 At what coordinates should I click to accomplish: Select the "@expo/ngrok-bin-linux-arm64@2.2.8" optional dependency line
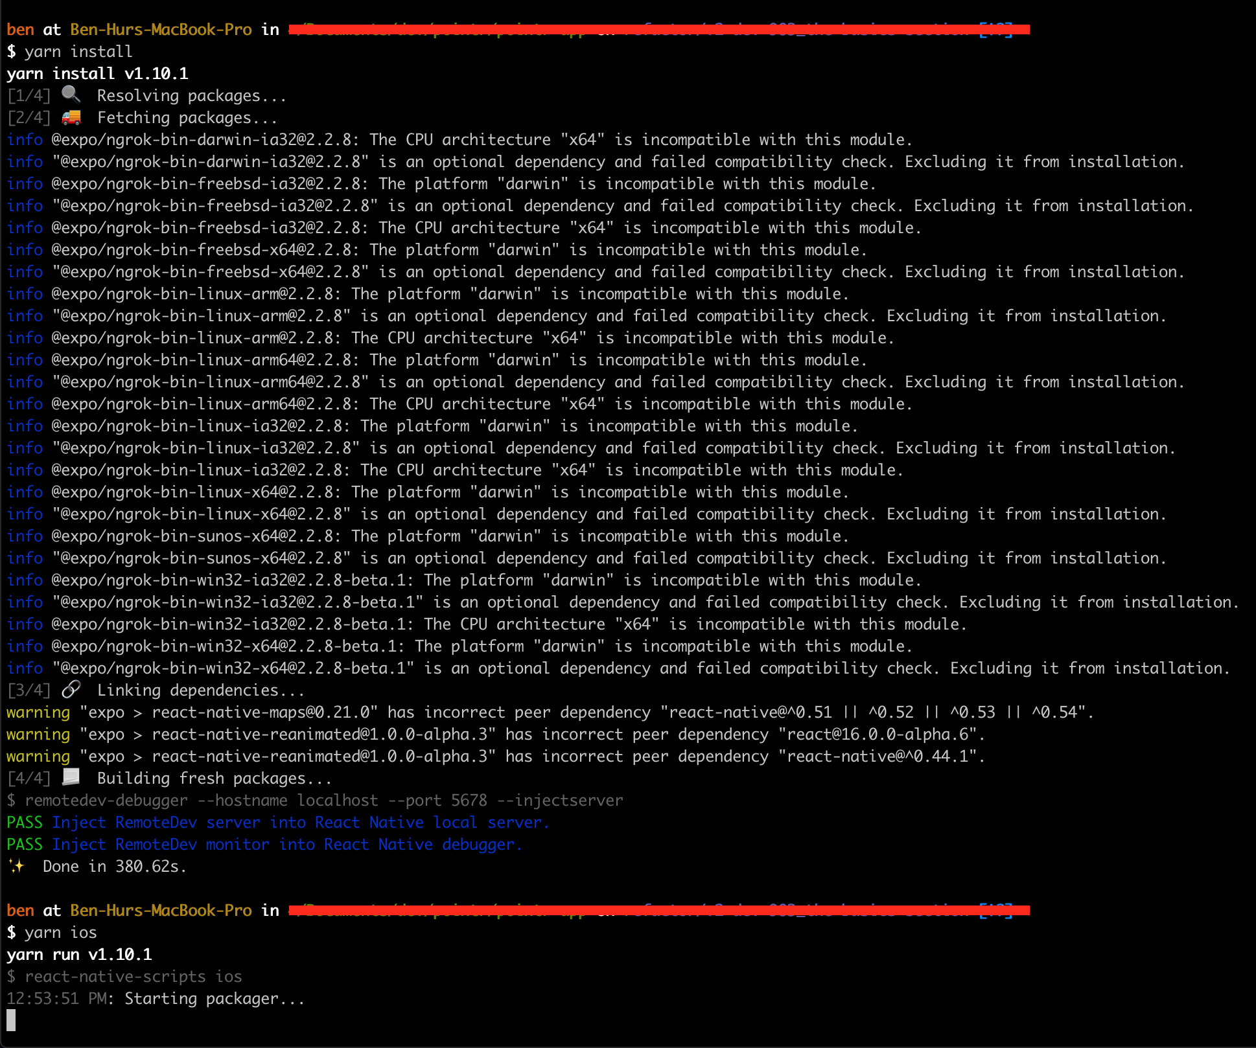coord(596,382)
